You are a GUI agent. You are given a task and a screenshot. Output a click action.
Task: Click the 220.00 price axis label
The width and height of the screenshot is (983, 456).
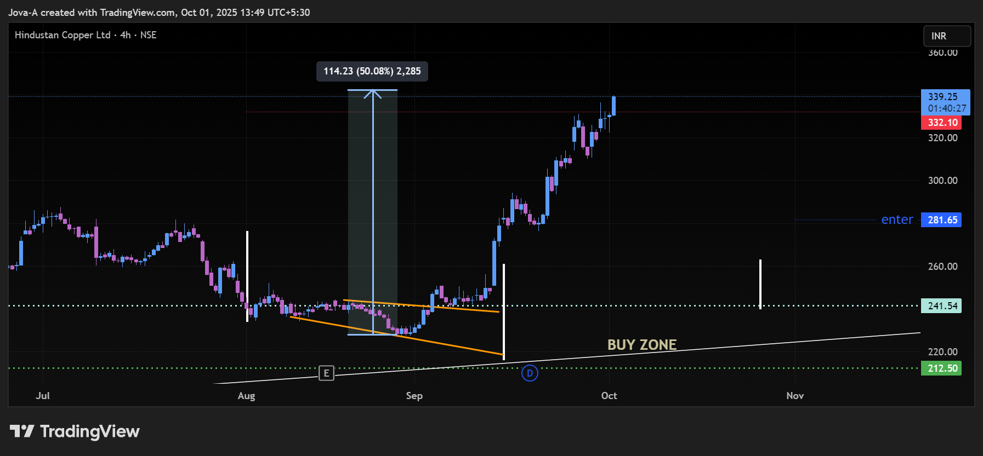pos(942,352)
